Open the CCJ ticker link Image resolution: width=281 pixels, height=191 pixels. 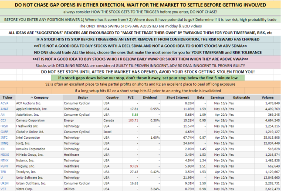(x=3, y=121)
